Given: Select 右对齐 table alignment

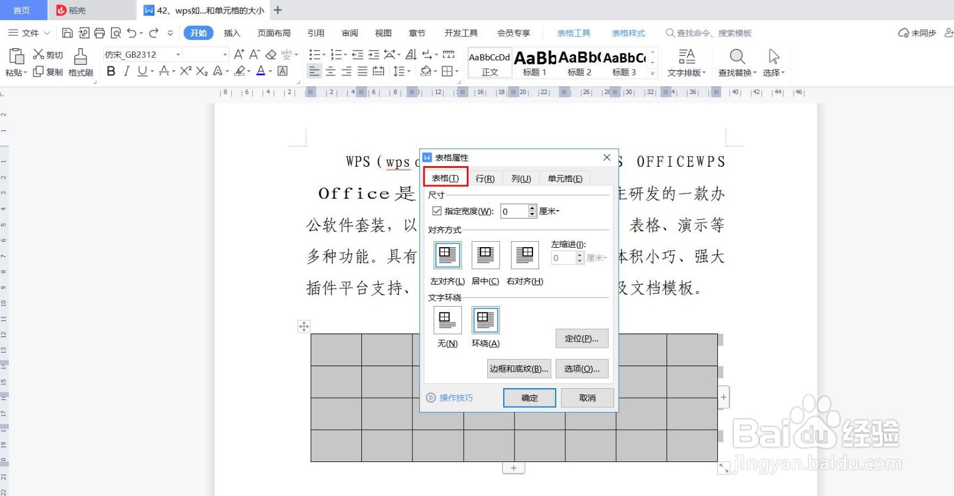Looking at the screenshot, I should (525, 255).
